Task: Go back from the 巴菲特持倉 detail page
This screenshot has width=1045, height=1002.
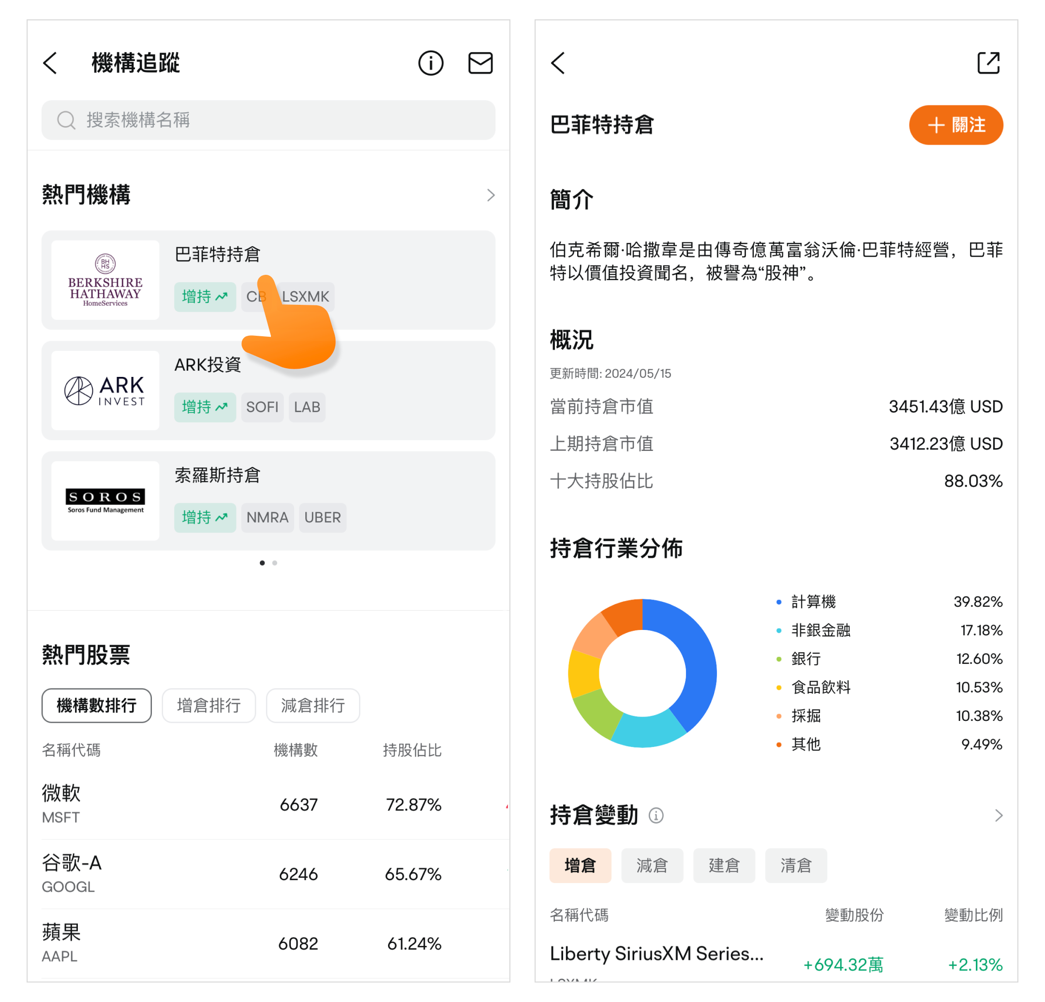Action: tap(558, 63)
